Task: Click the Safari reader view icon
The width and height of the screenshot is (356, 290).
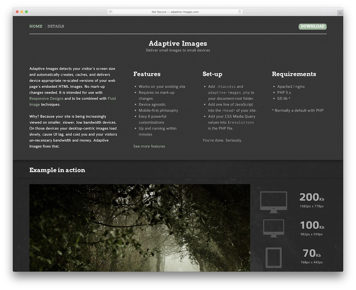Action: [111, 12]
